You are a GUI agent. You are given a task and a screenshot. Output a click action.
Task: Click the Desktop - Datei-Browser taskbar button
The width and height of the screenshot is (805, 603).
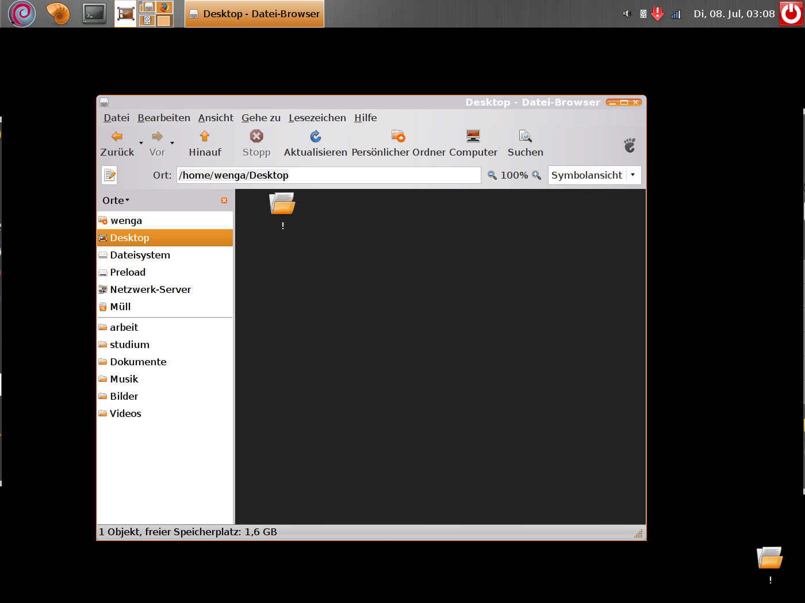(254, 14)
